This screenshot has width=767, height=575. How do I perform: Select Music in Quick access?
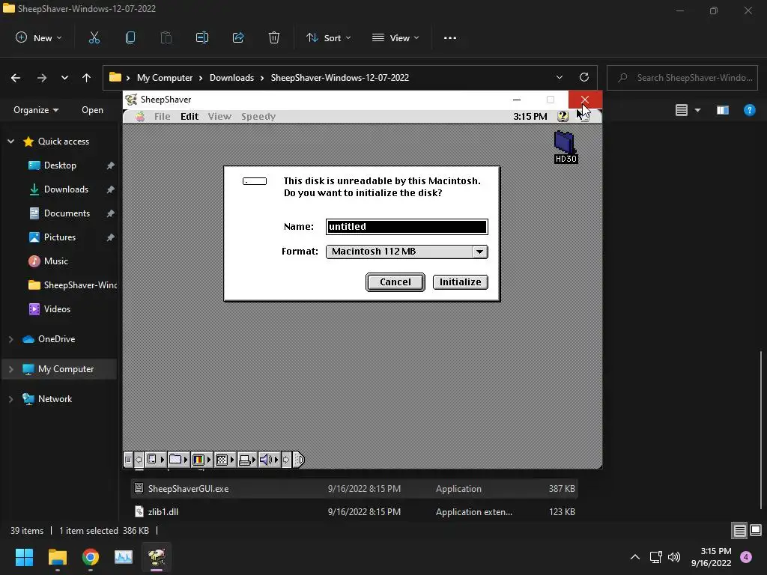(55, 261)
